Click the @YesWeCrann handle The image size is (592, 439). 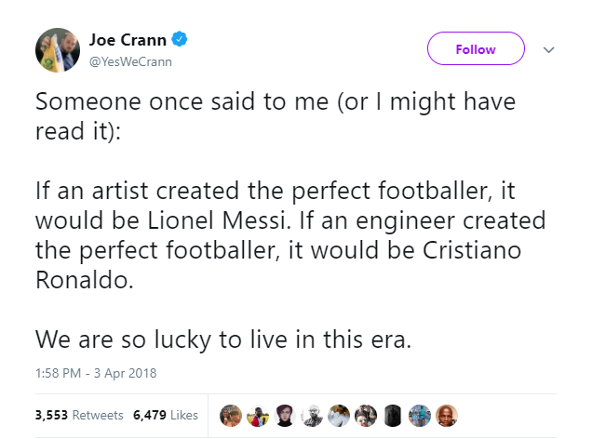point(131,61)
